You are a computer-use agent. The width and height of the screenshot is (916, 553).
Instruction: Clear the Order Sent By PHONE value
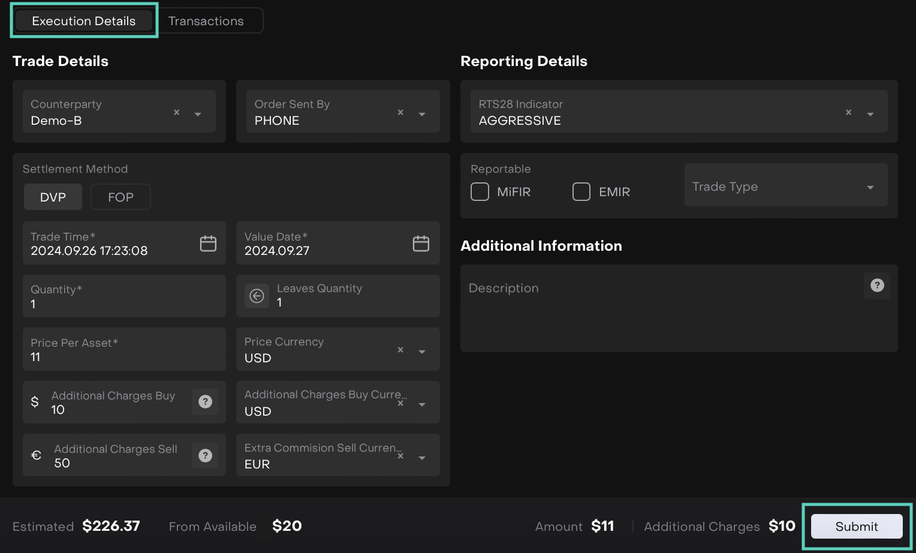(x=400, y=112)
